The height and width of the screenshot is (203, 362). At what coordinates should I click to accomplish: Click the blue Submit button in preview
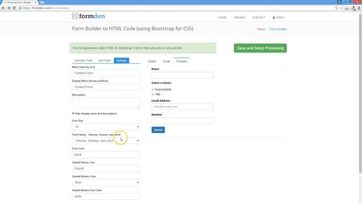pos(158,130)
